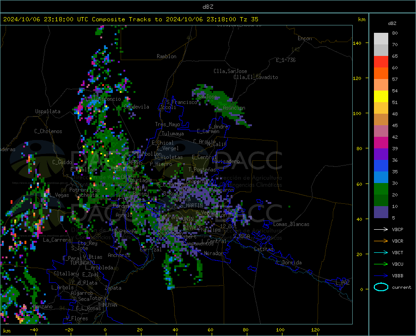Click the S_MARTIN map label
The image size is (416, 336).
pos(191,206)
